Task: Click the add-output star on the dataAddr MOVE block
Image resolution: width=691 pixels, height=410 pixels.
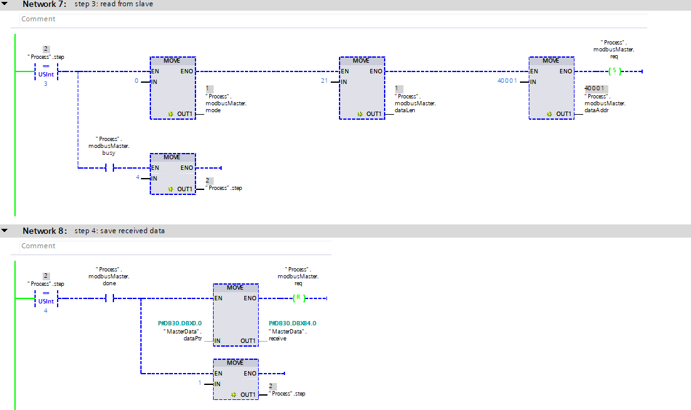Action: (x=549, y=114)
